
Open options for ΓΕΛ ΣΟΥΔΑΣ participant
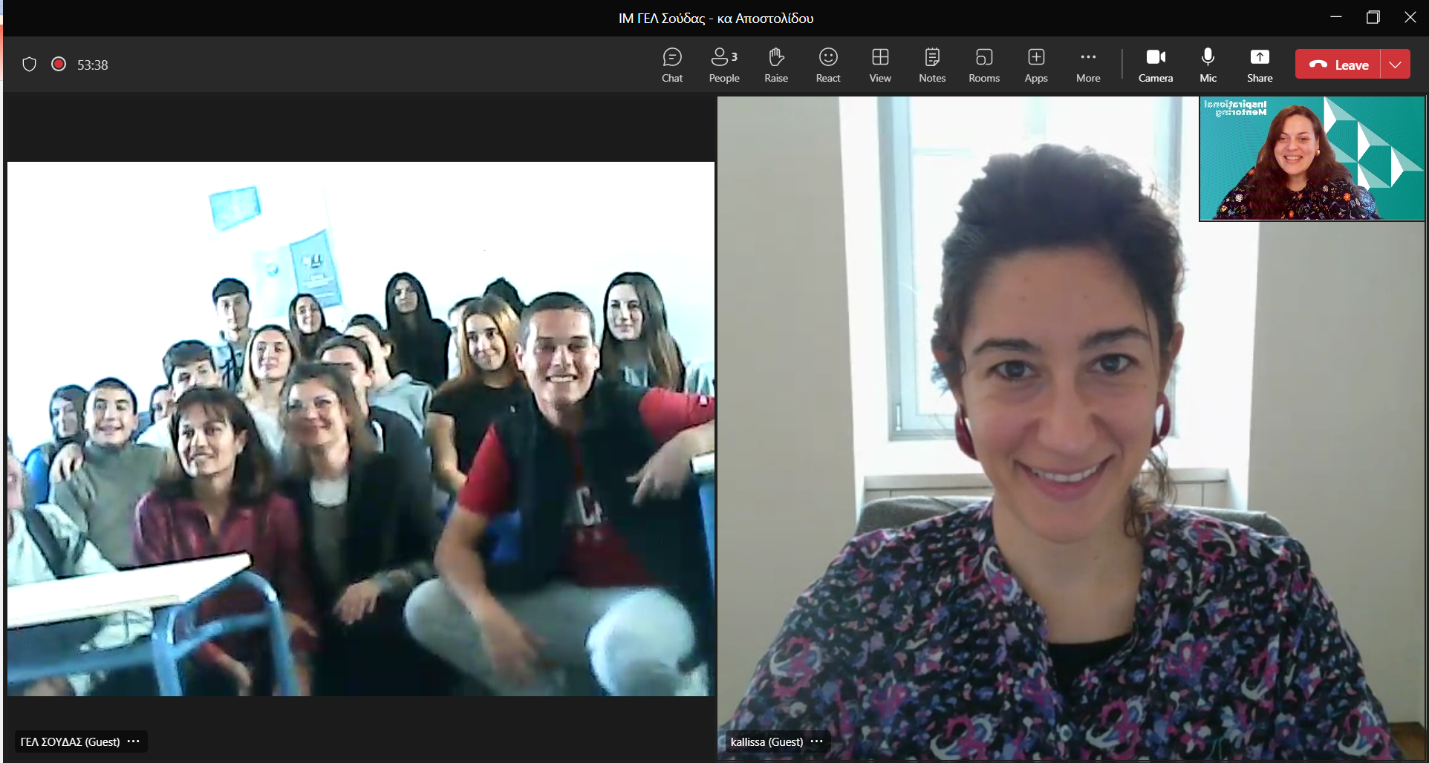click(x=134, y=741)
